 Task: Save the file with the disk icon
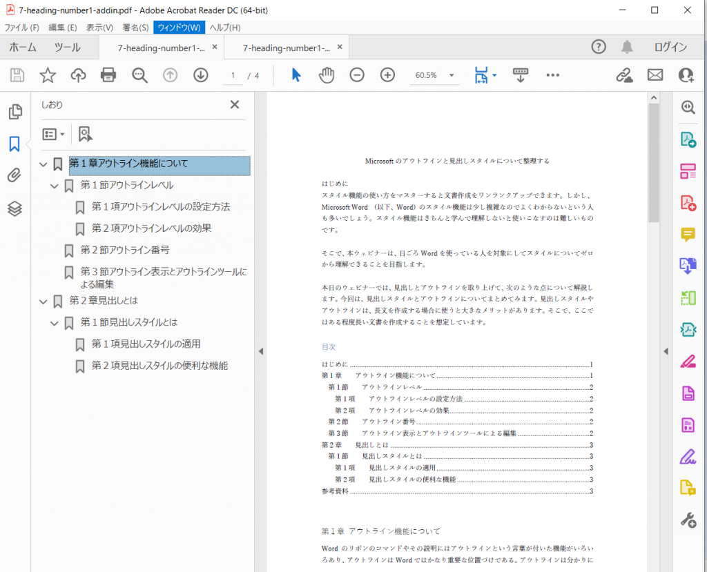click(17, 75)
